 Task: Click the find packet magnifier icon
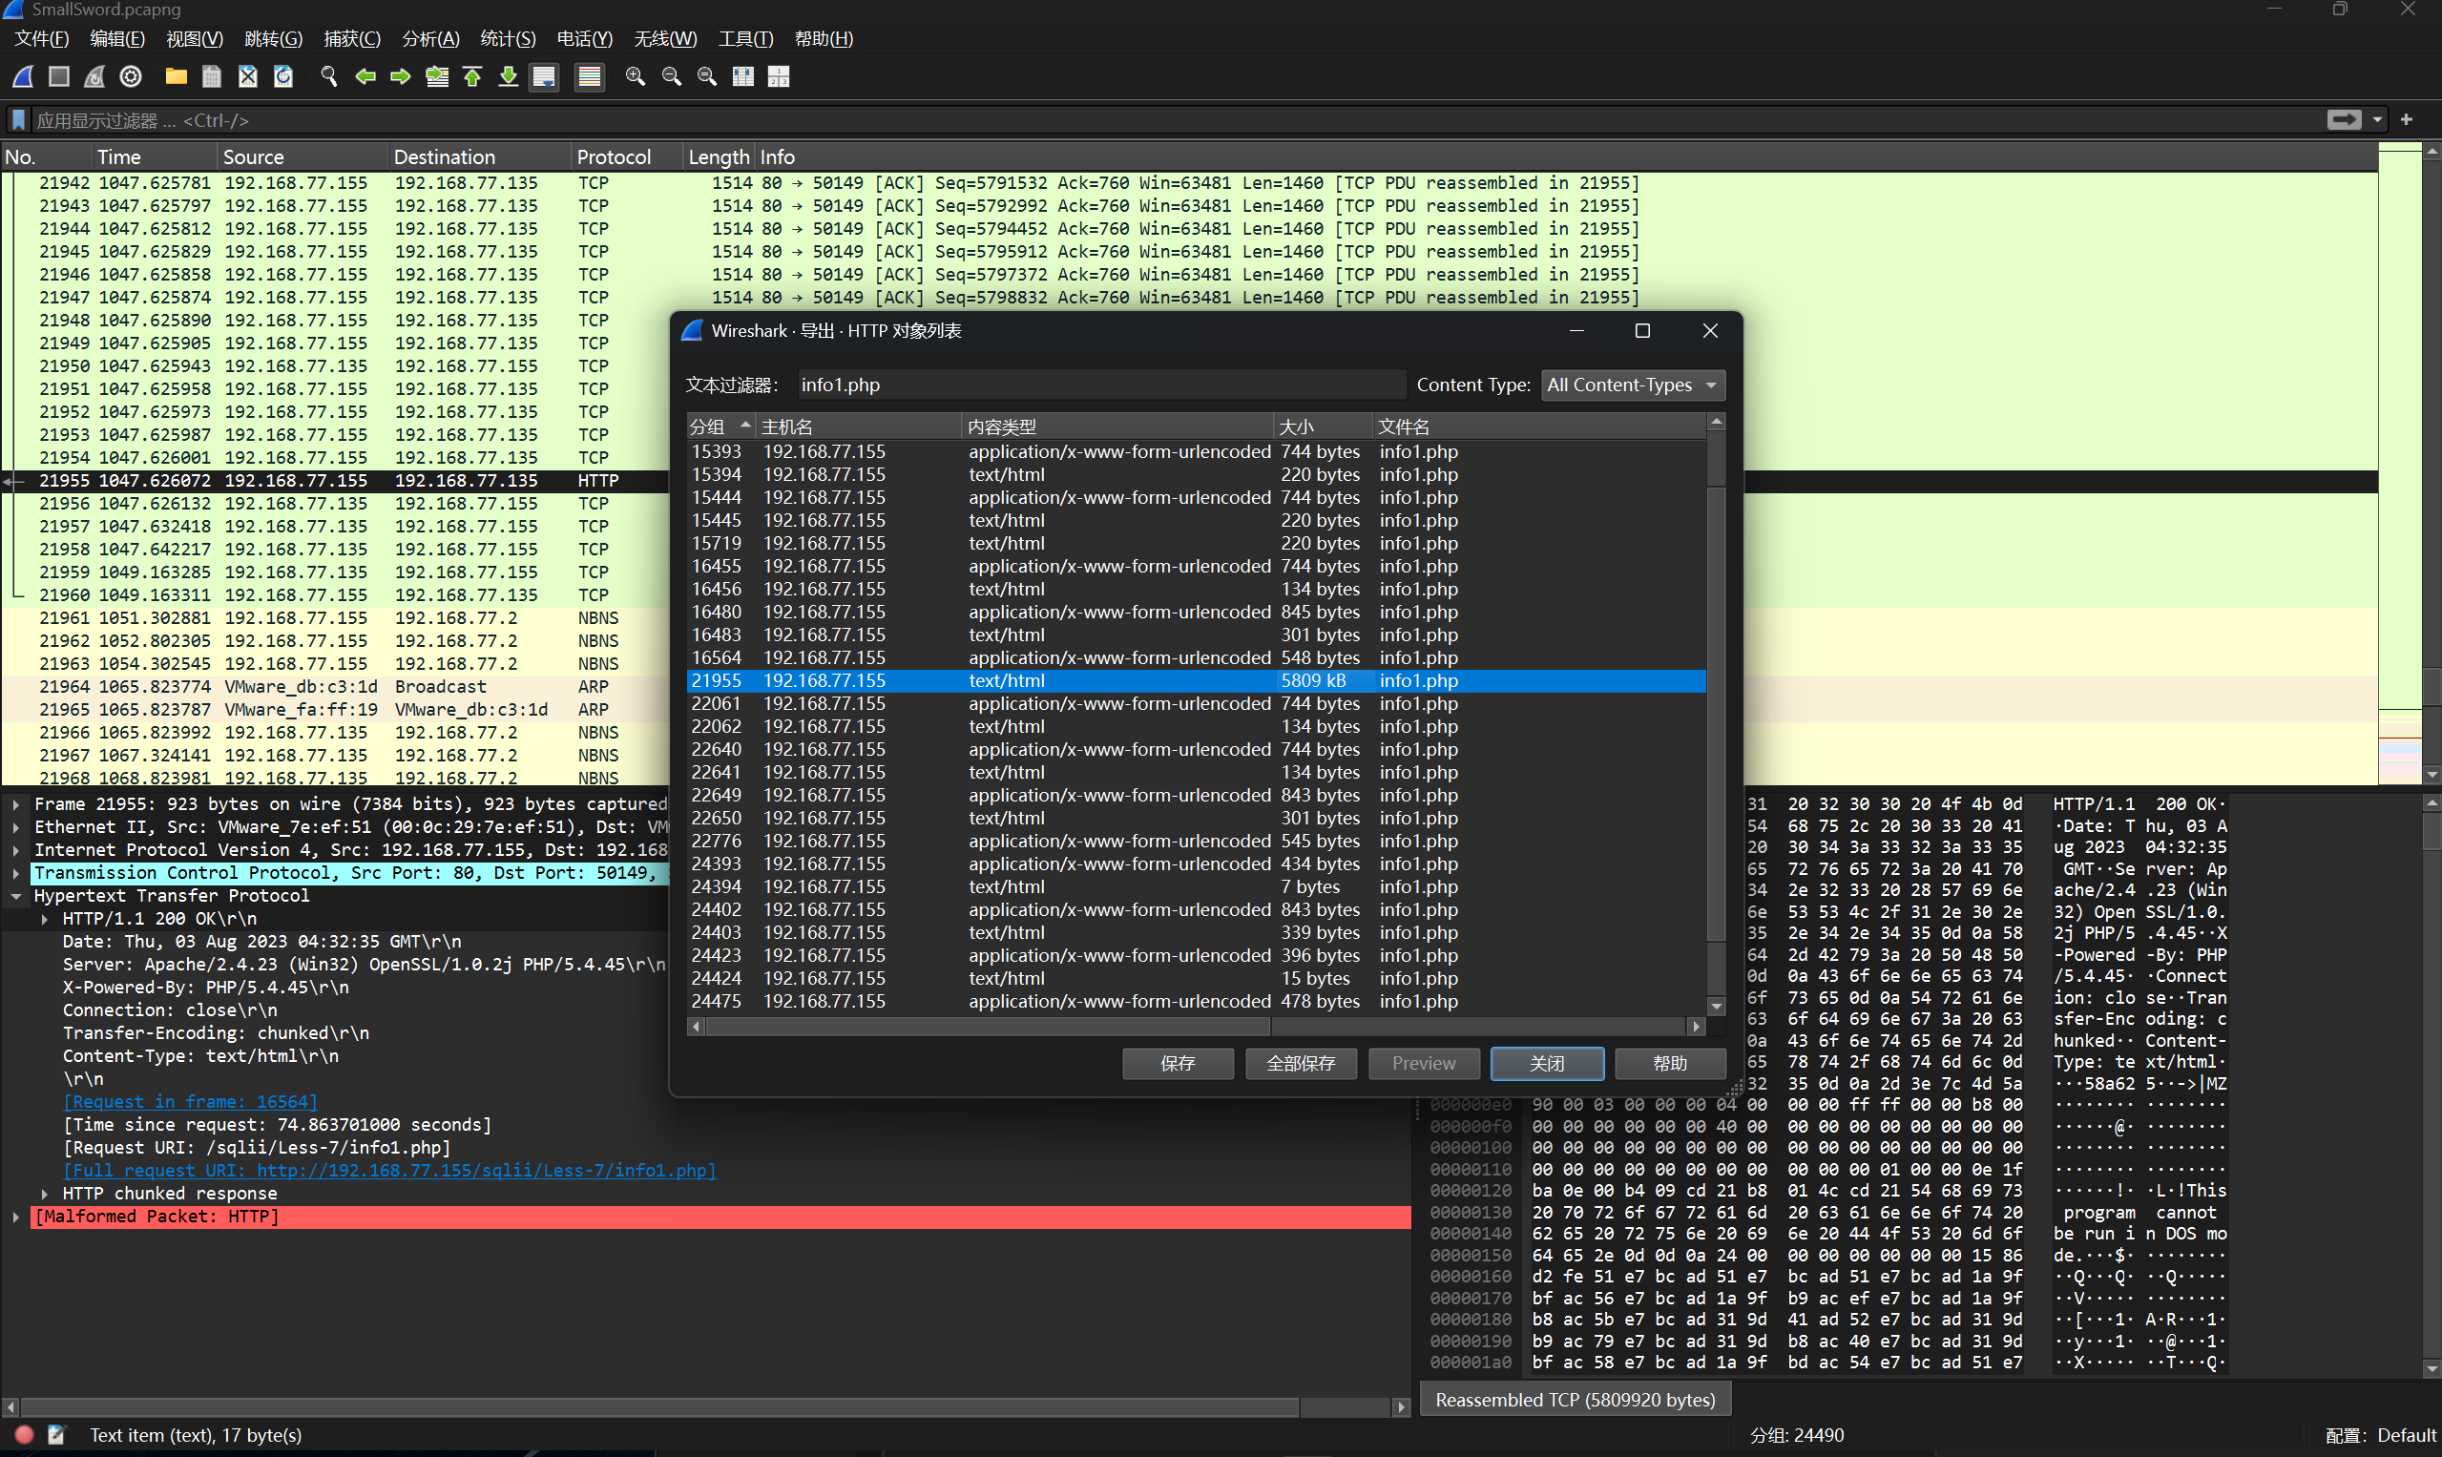click(329, 76)
